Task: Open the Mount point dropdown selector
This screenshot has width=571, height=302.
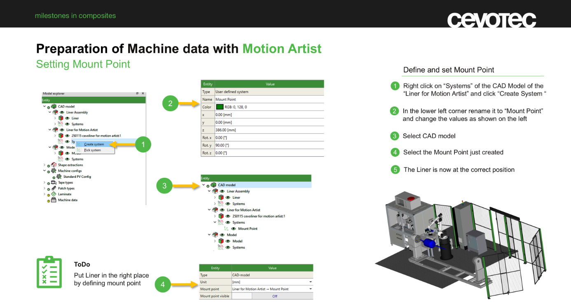Action: click(x=310, y=289)
